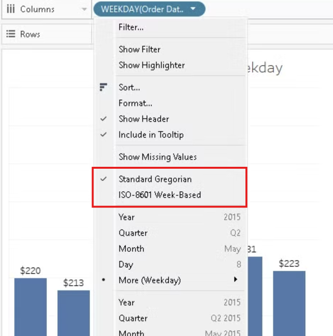Open the Format... menu entry

(135, 103)
